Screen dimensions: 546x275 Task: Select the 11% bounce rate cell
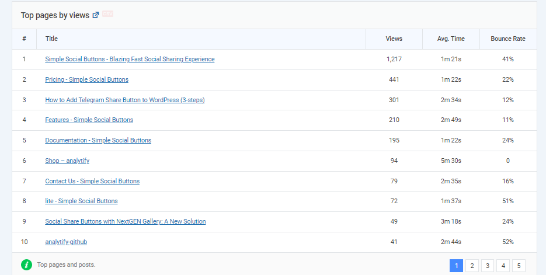[508, 120]
